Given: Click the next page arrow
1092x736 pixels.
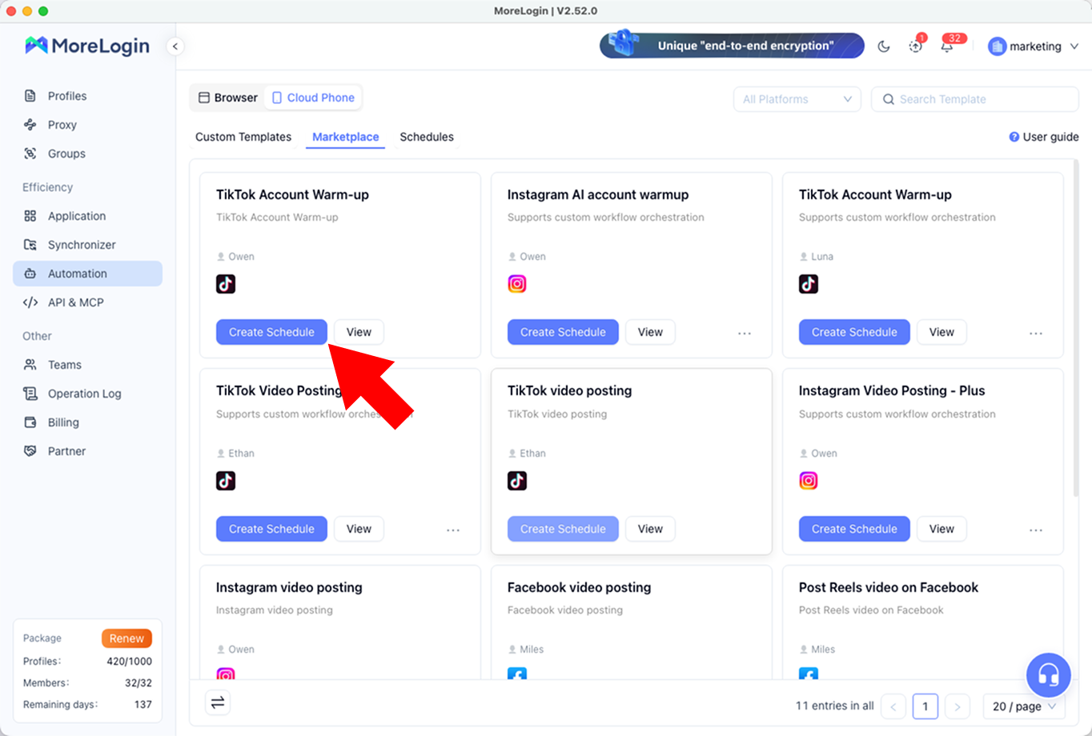Looking at the screenshot, I should [x=958, y=706].
